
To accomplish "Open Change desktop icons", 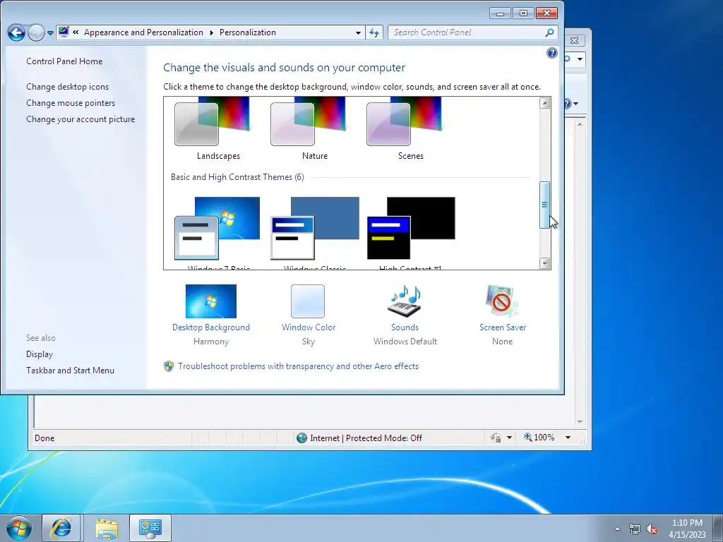I will [67, 87].
